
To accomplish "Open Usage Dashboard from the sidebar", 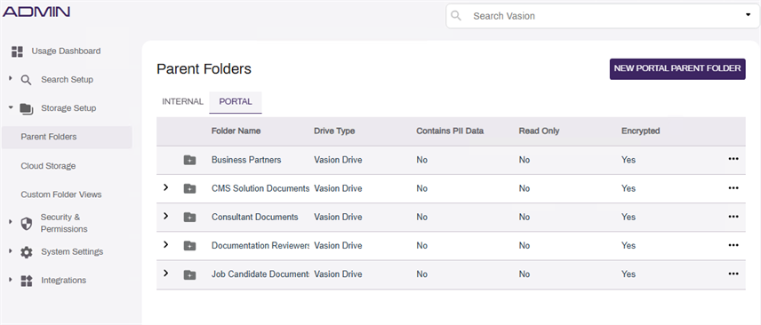I will [x=66, y=51].
